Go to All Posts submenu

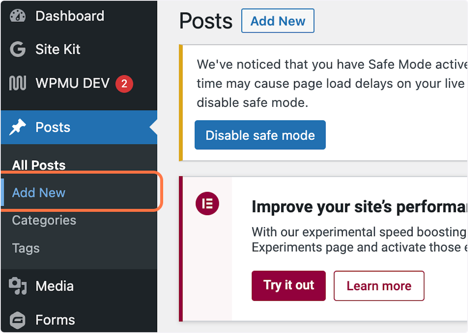39,165
